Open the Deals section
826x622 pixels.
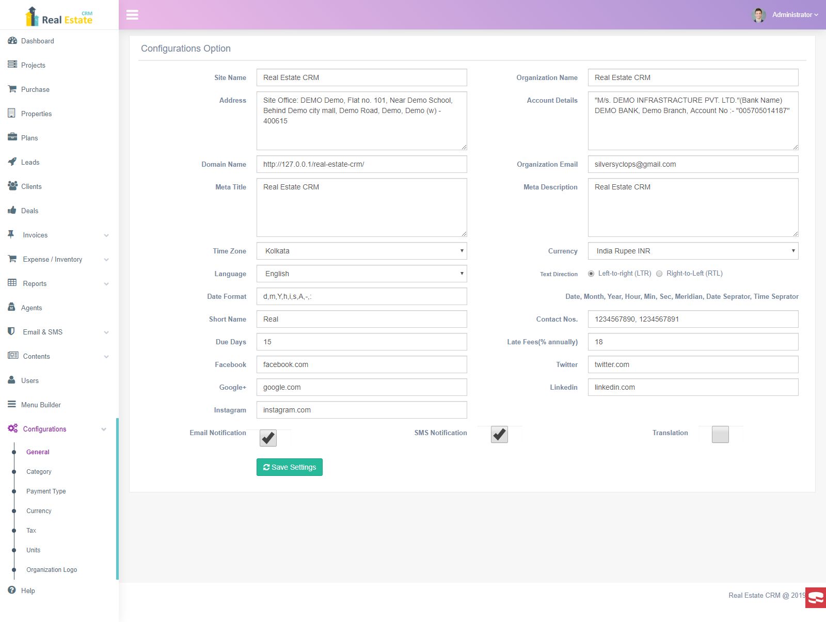coord(29,211)
